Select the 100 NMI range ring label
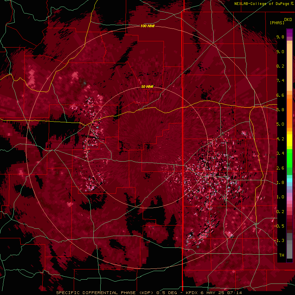Viewport: 295px width, 295px height. [x=147, y=26]
